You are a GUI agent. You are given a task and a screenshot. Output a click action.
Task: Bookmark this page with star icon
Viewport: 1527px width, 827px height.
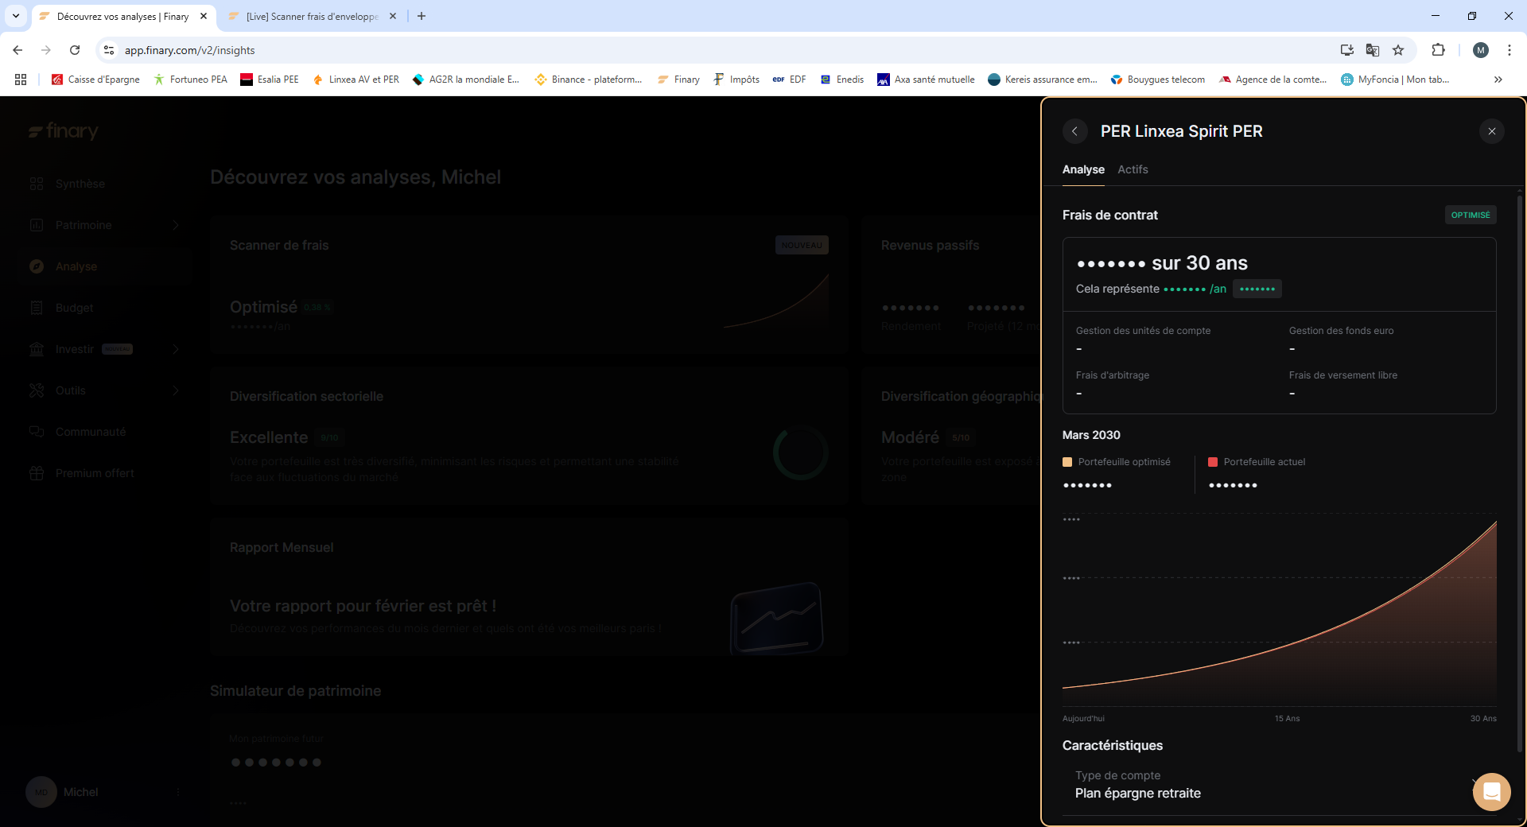1398,50
